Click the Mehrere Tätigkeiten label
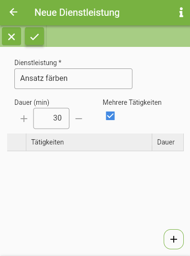 point(132,102)
